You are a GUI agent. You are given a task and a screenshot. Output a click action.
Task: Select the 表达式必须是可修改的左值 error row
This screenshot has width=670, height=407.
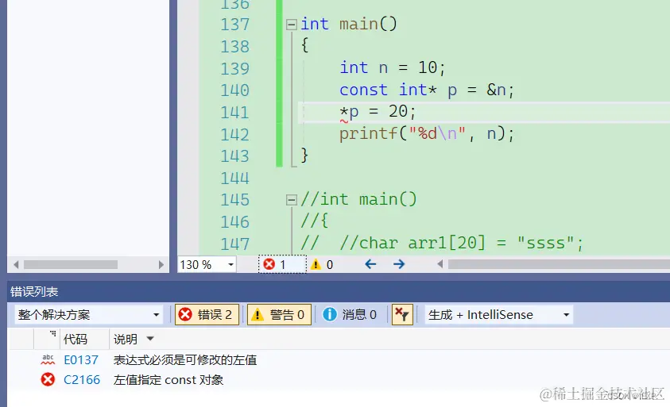tap(339, 360)
